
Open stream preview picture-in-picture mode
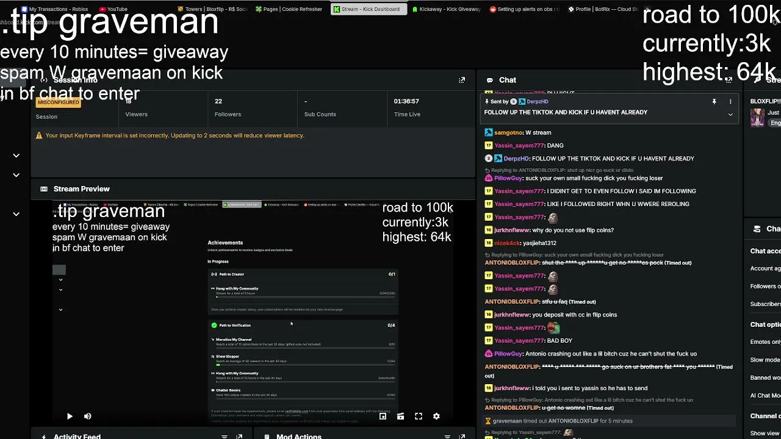(383, 416)
